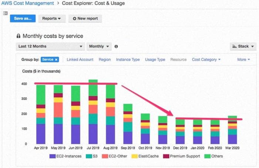Click the 'Jan 2020' axis label
This screenshot has width=259, height=168.
point(198,148)
